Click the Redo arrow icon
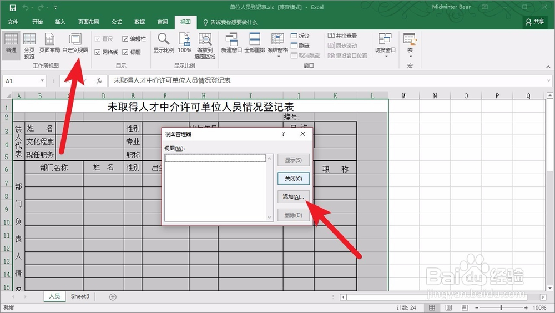The width and height of the screenshot is (555, 313). coord(41,7)
